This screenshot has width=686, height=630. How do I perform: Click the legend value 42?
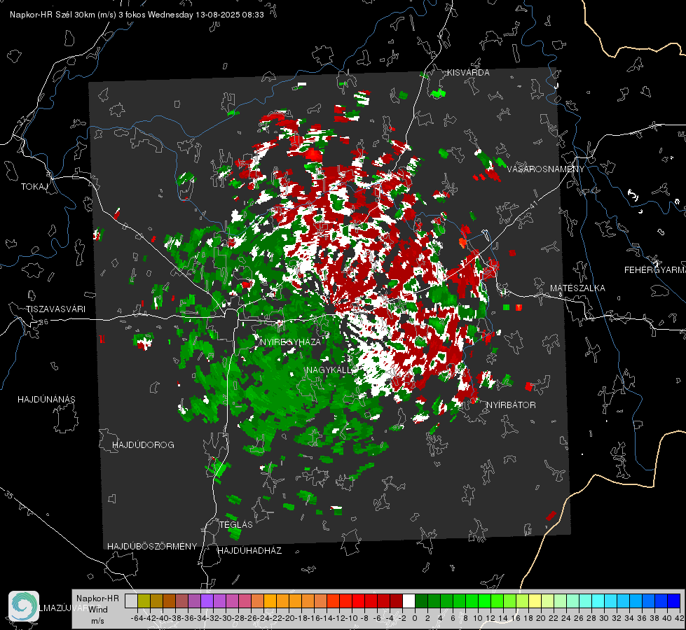point(680,618)
